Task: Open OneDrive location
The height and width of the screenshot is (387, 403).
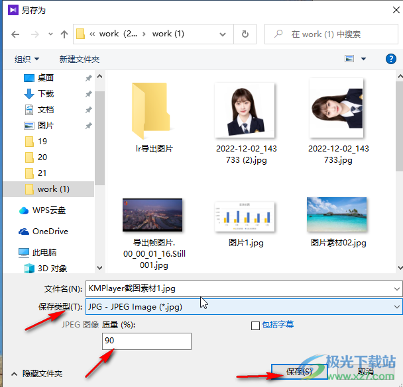Action: click(44, 232)
